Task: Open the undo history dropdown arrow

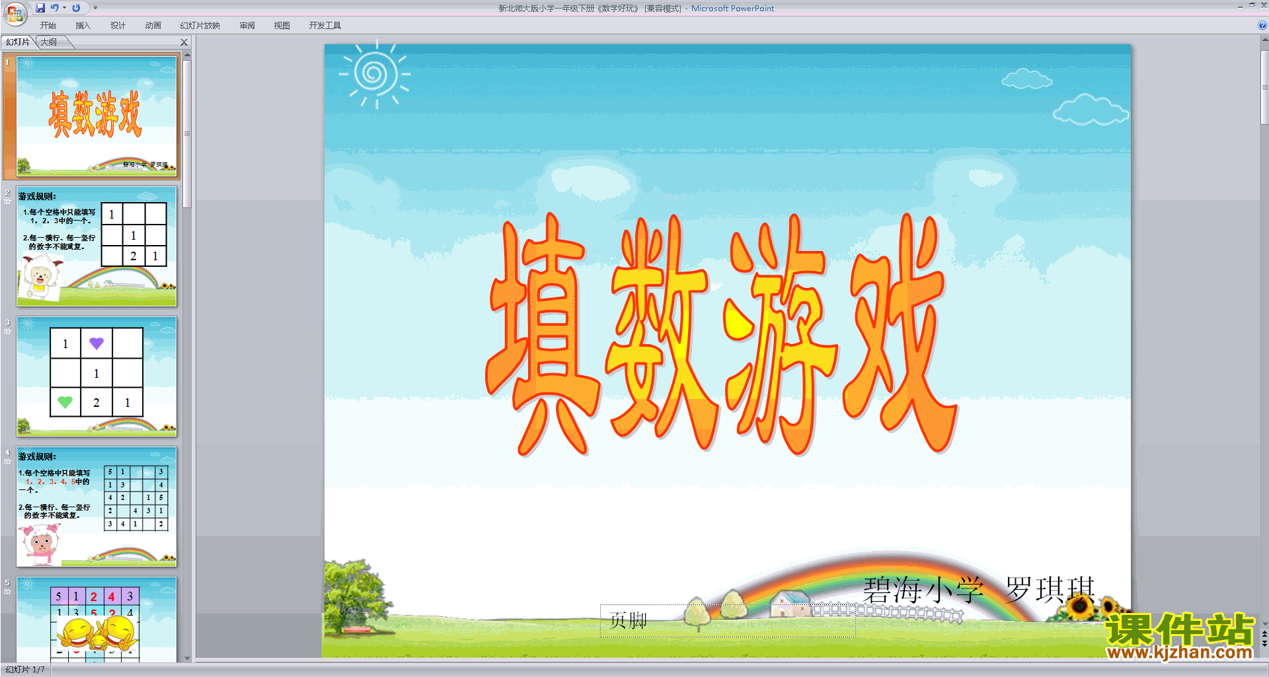Action: 64,8
